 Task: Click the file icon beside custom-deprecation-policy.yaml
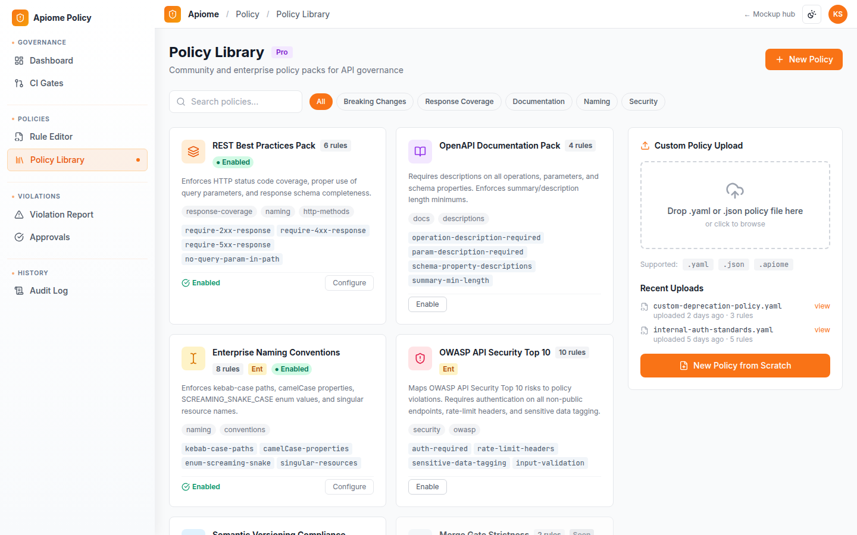point(644,307)
